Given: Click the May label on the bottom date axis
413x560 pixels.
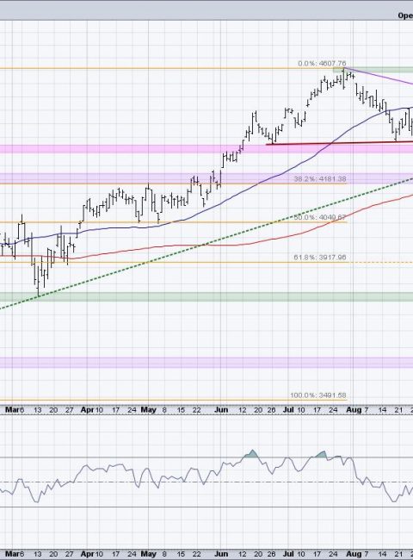Looking at the screenshot, I should [148, 554].
